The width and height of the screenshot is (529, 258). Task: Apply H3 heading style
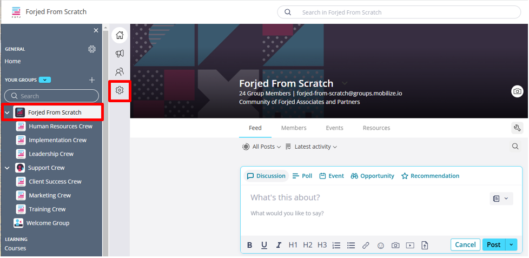point(322,245)
